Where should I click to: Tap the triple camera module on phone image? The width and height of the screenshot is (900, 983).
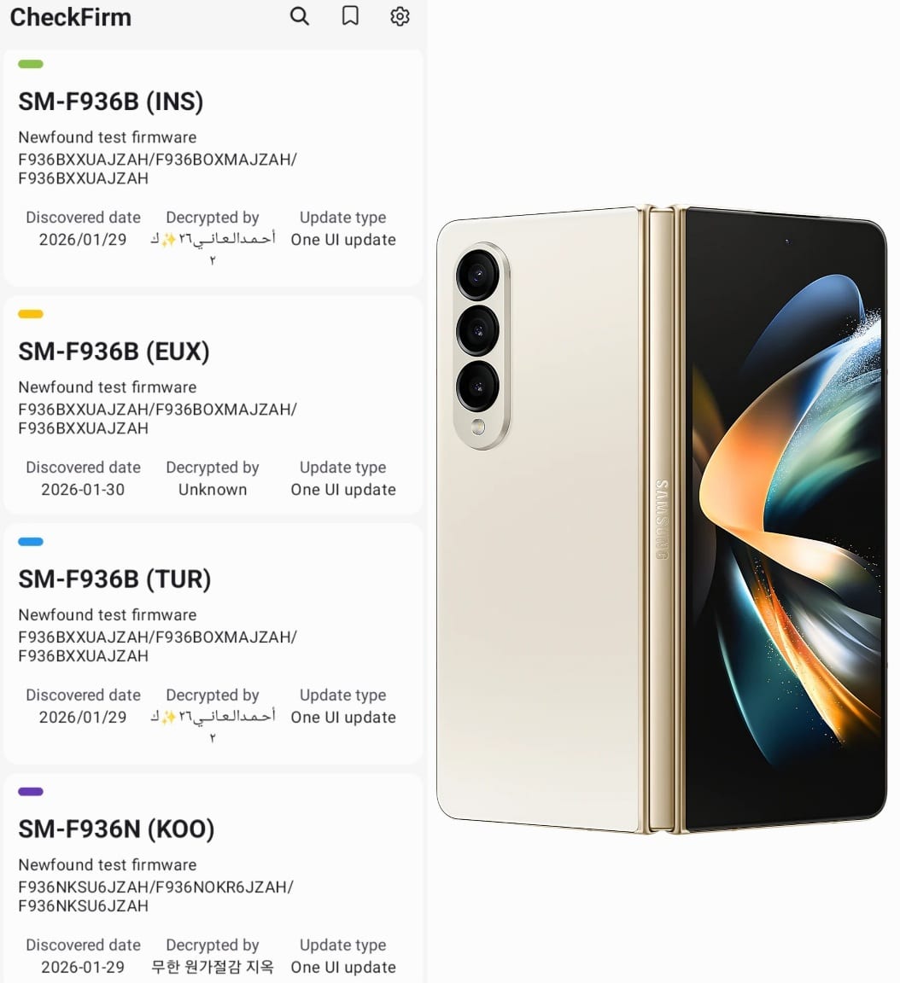482,346
